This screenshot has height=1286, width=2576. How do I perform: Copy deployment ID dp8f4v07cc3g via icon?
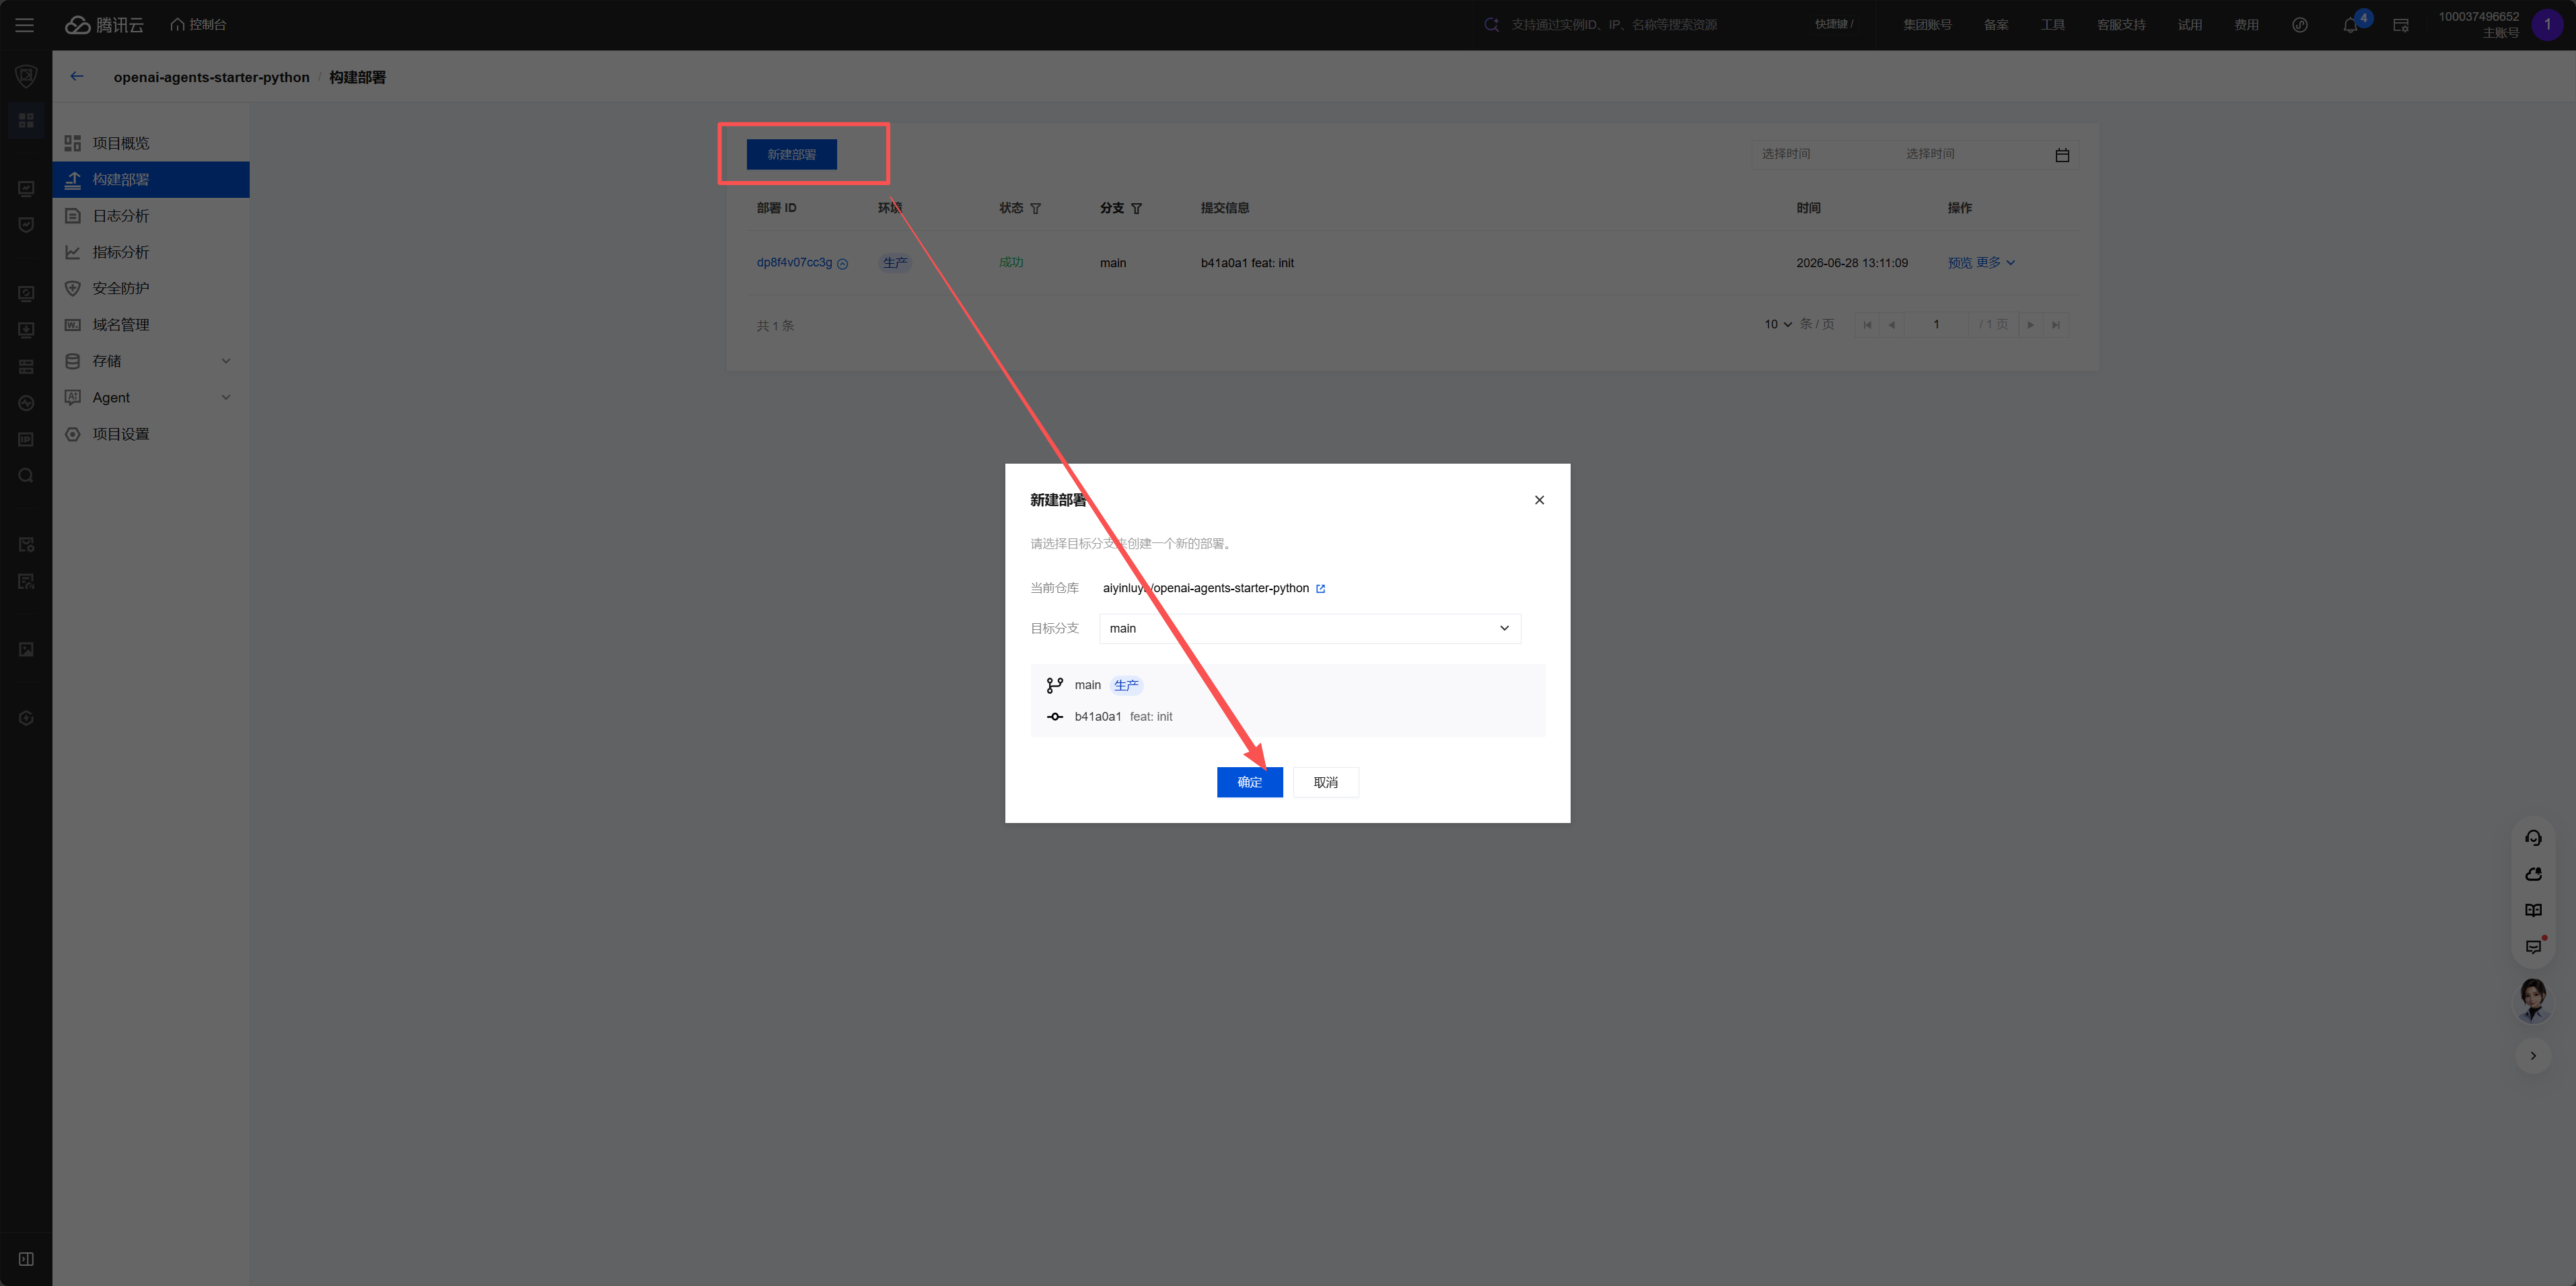843,264
